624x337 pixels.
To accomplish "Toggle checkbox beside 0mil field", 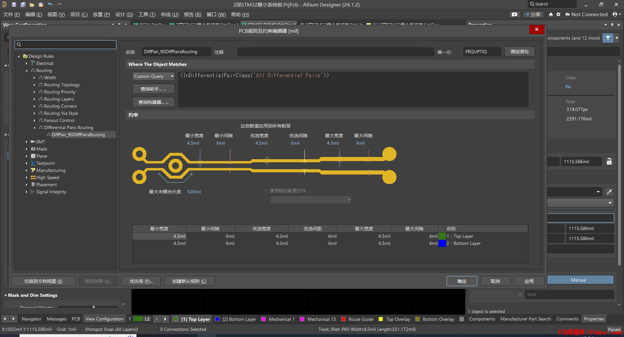I will tap(520, 295).
